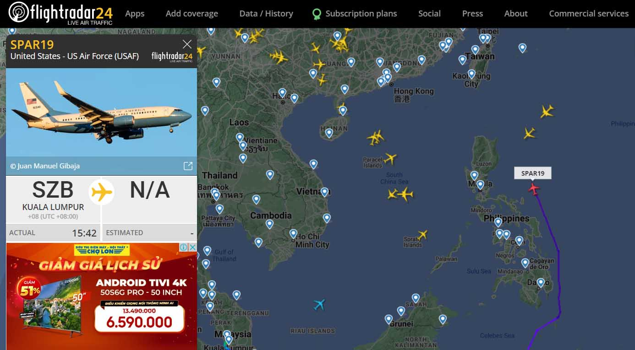This screenshot has height=350, width=635.
Task: Click airport marker on Hainan island
Action: [x=329, y=133]
